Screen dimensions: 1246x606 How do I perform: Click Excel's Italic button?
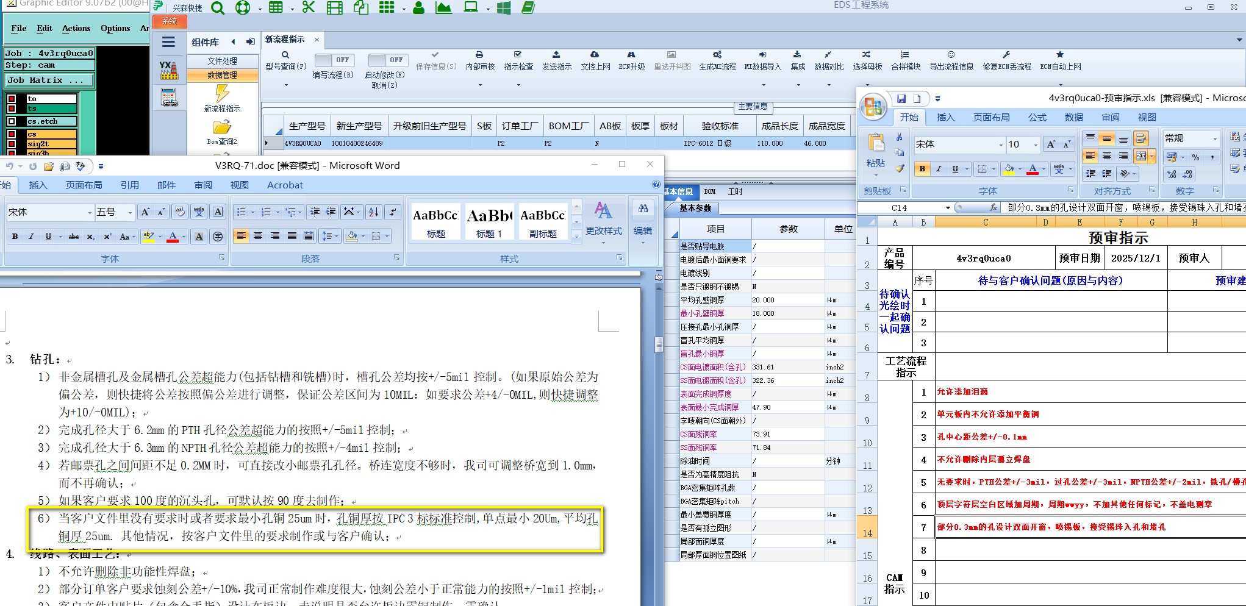(939, 169)
